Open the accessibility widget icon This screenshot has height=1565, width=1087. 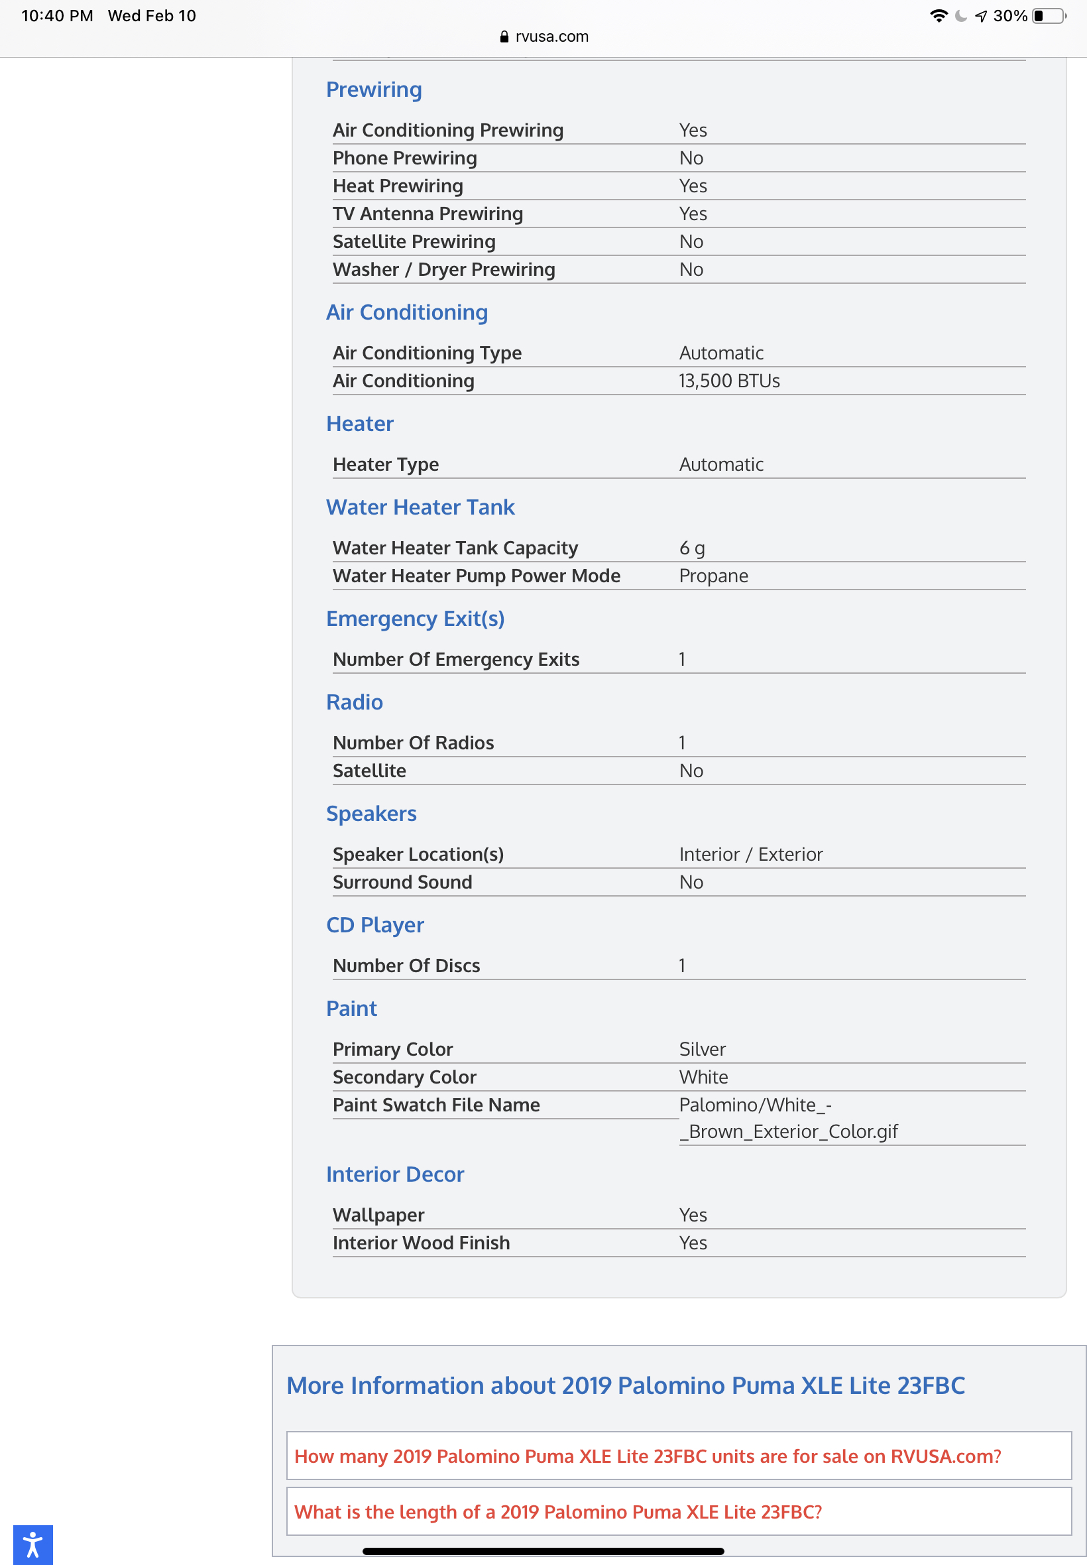(x=32, y=1544)
